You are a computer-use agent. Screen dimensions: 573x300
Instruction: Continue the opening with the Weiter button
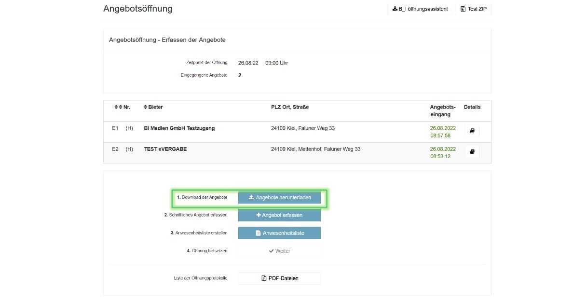279,250
